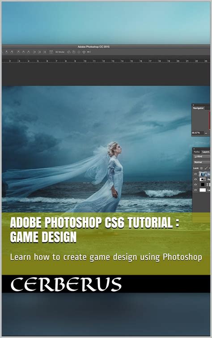Screen dimensions: 212x338
Task: Select the Navigator panel tab
Action: click(x=198, y=108)
